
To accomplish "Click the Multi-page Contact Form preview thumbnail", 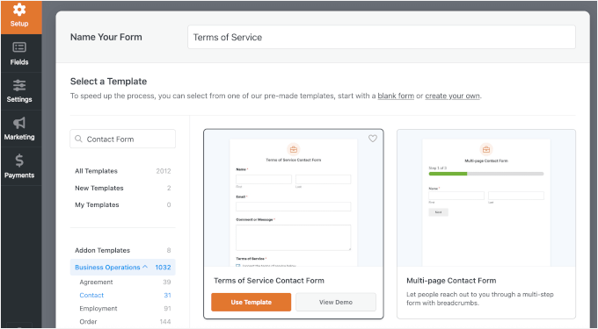I will point(486,198).
